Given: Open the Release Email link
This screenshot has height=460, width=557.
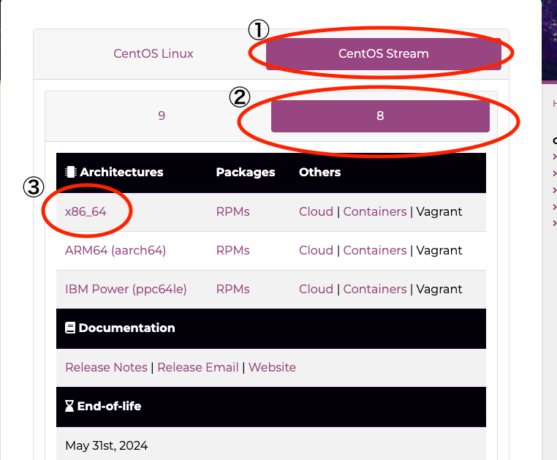Looking at the screenshot, I should [x=198, y=367].
